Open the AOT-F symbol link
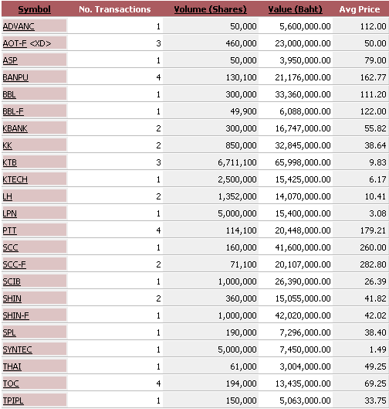The height and width of the screenshot is (409, 389). point(15,43)
